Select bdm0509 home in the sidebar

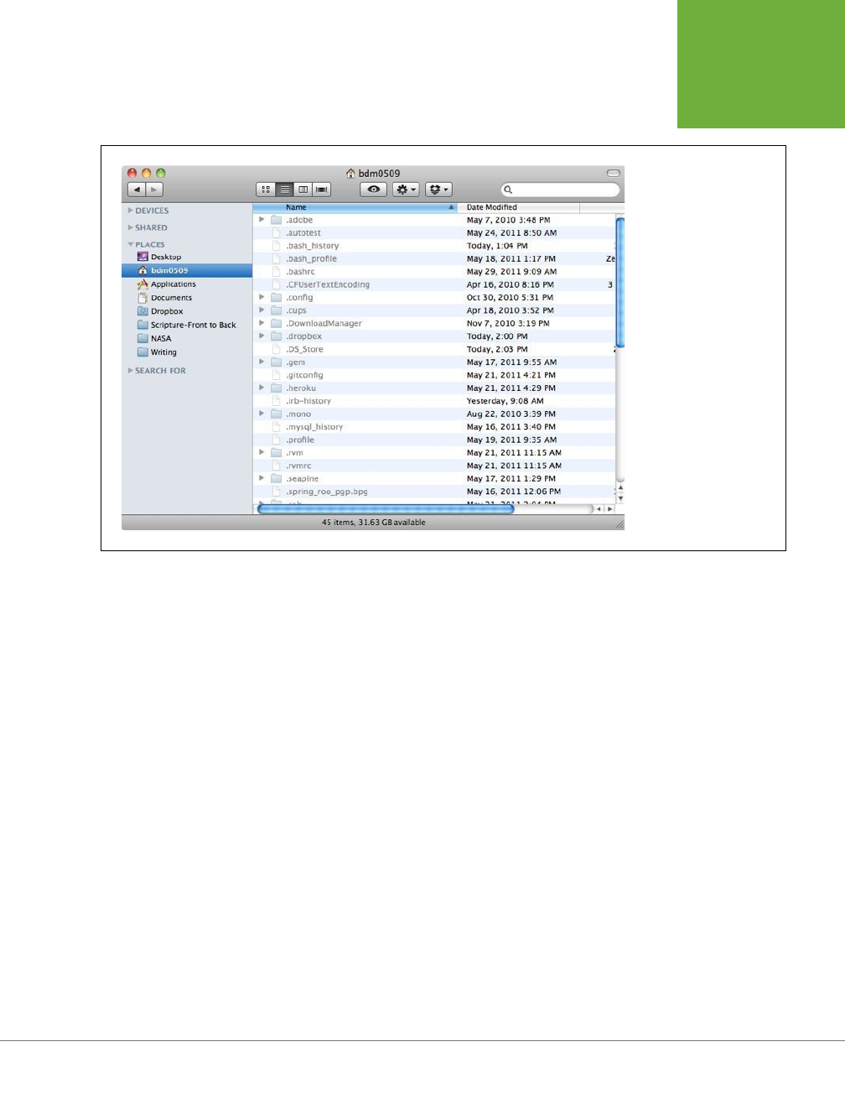pos(187,270)
